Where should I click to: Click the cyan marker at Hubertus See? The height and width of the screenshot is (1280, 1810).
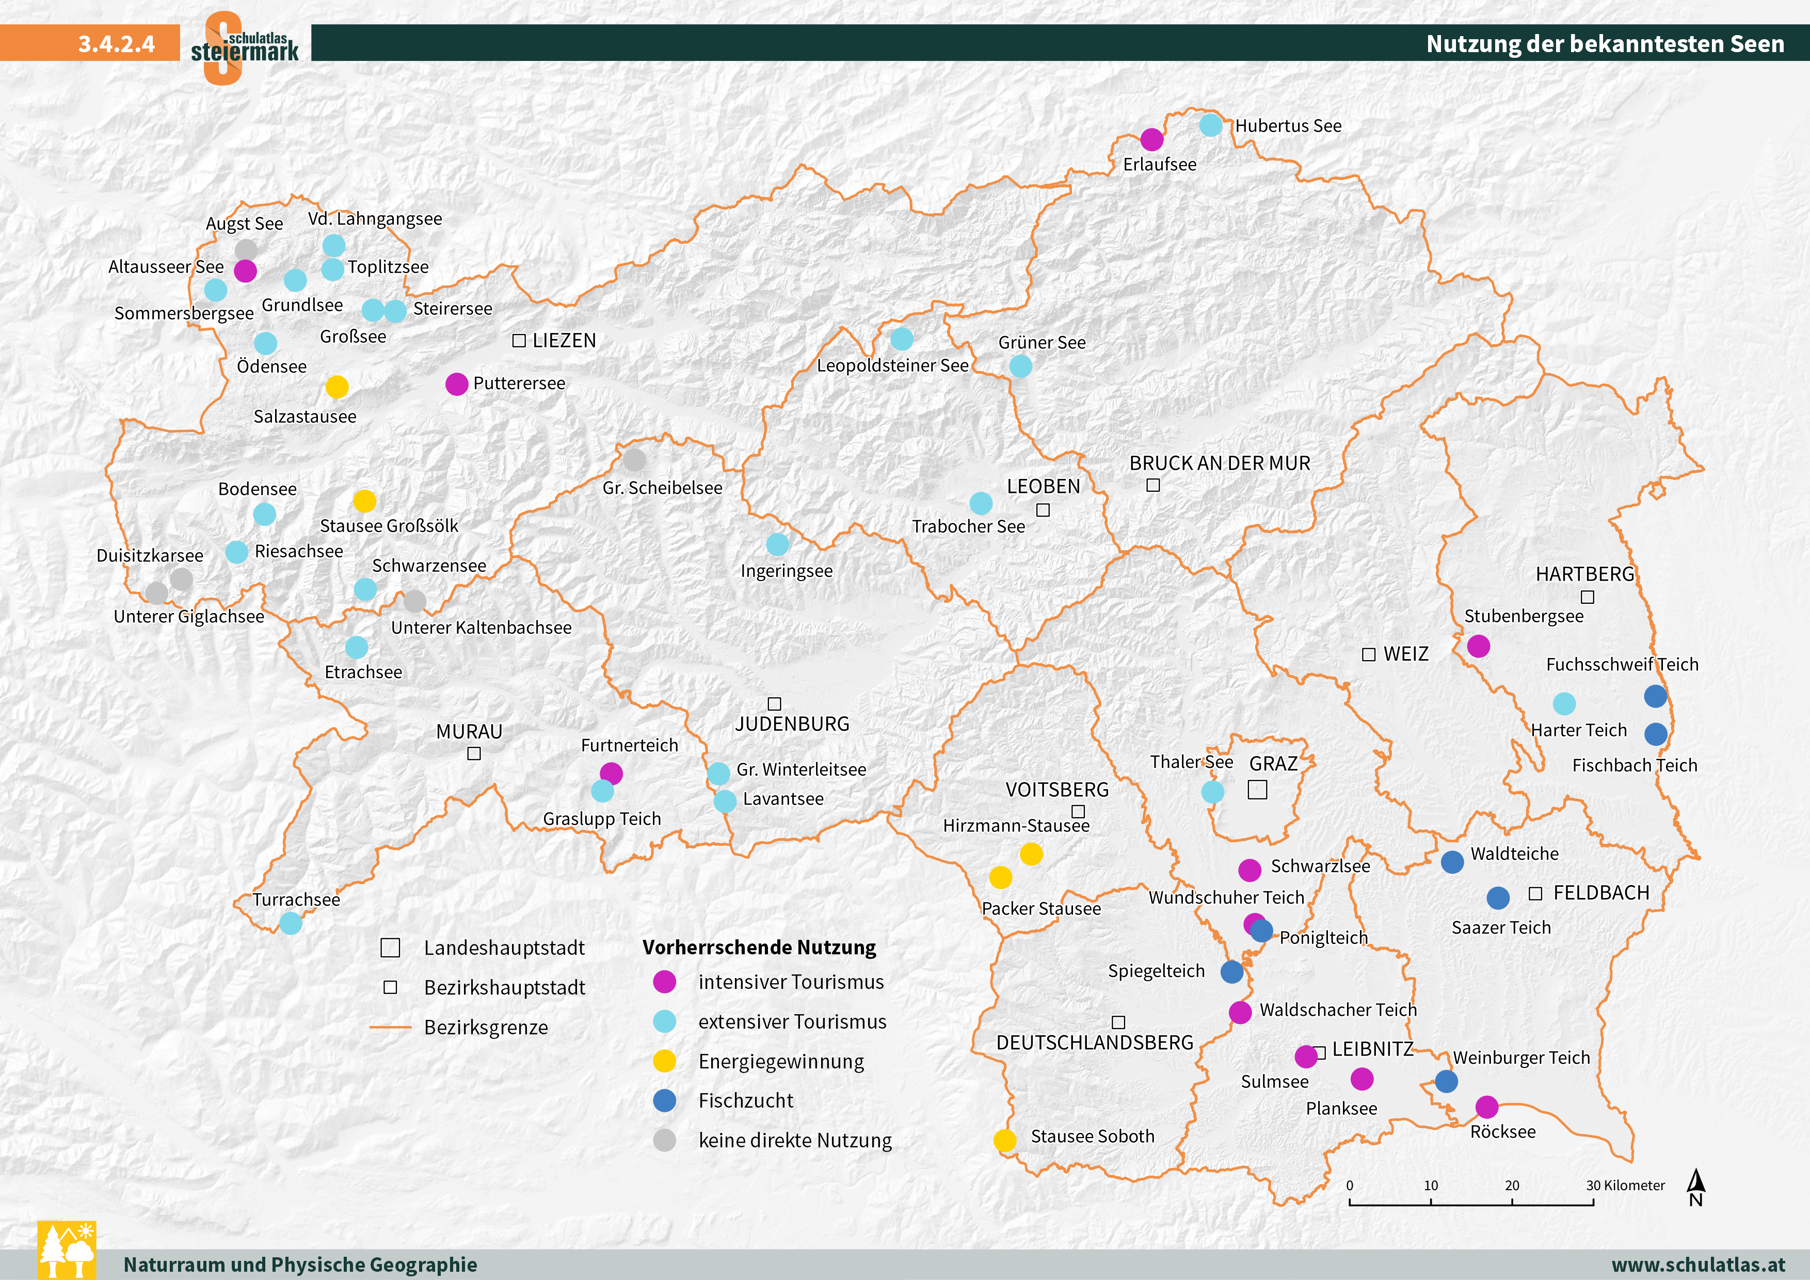click(x=1211, y=125)
